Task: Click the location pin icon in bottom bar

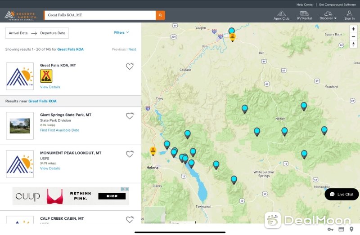Action: [351, 229]
